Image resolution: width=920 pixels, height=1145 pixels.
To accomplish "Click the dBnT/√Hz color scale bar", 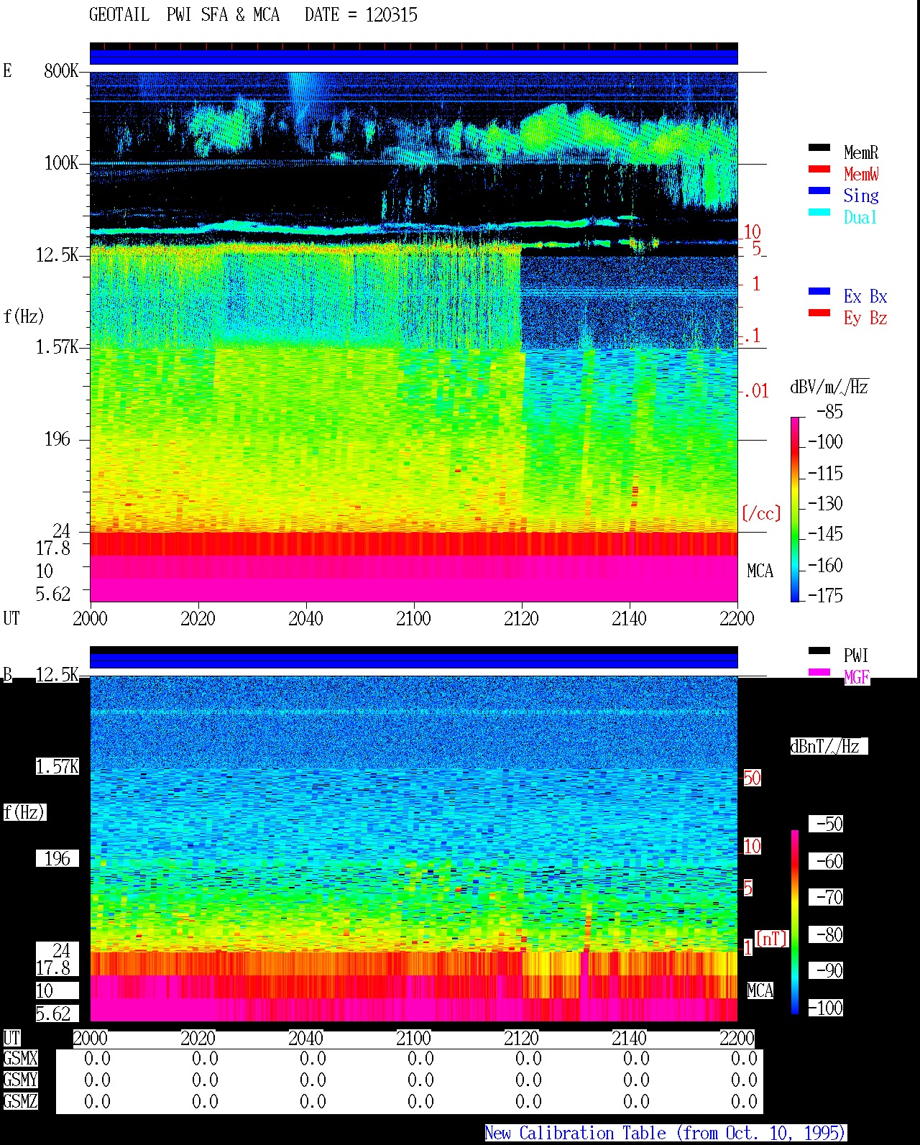I will [x=795, y=922].
